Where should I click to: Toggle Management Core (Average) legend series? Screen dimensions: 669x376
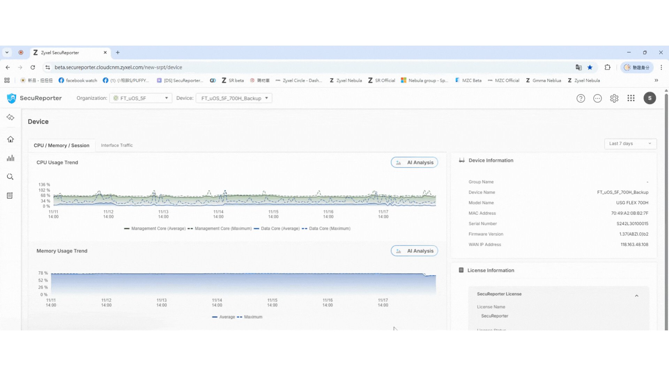[x=155, y=229]
